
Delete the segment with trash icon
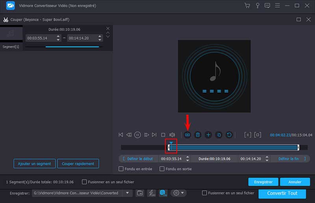[198, 135]
